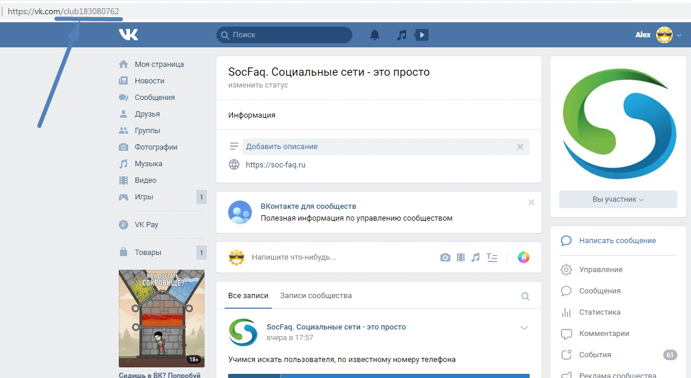Click Написать сообщение
Image resolution: width=691 pixels, height=378 pixels.
tap(617, 240)
